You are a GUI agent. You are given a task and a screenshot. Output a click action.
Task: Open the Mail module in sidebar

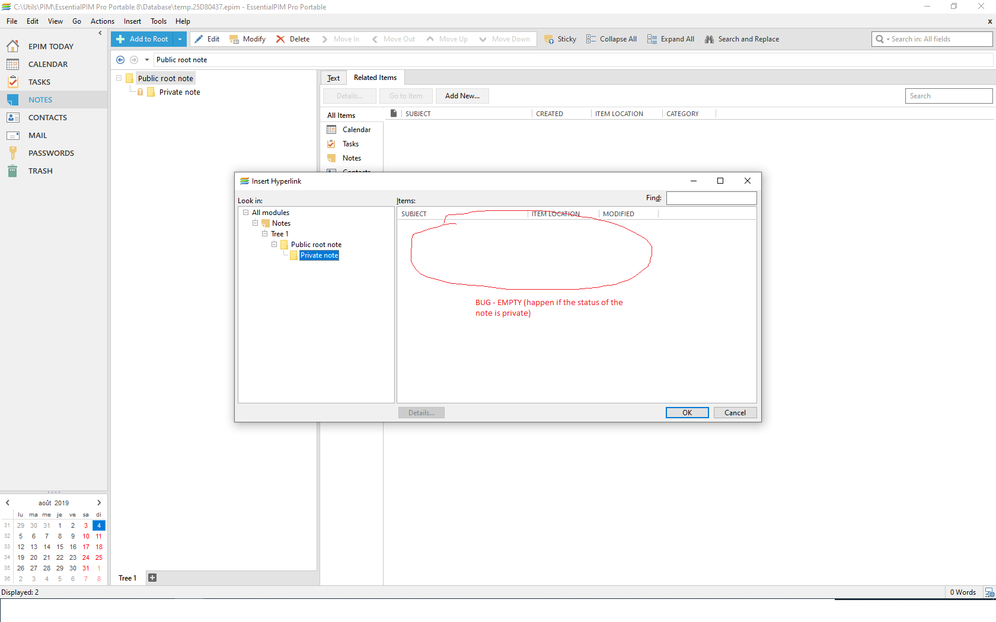pyautogui.click(x=37, y=135)
